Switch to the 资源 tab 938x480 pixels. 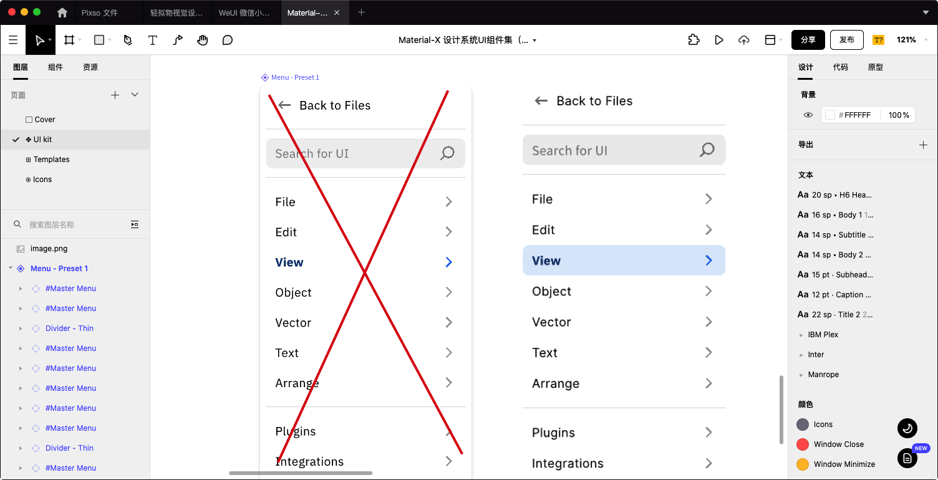(90, 67)
